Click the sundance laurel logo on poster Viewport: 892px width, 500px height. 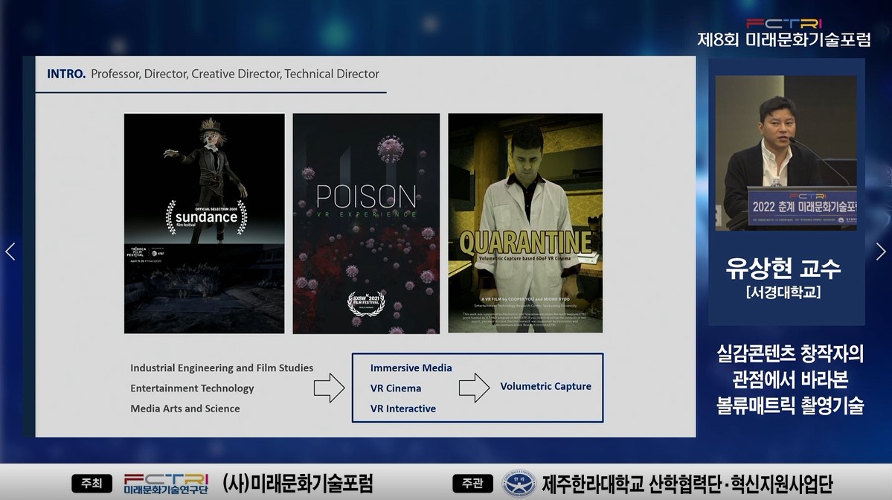[x=206, y=217]
